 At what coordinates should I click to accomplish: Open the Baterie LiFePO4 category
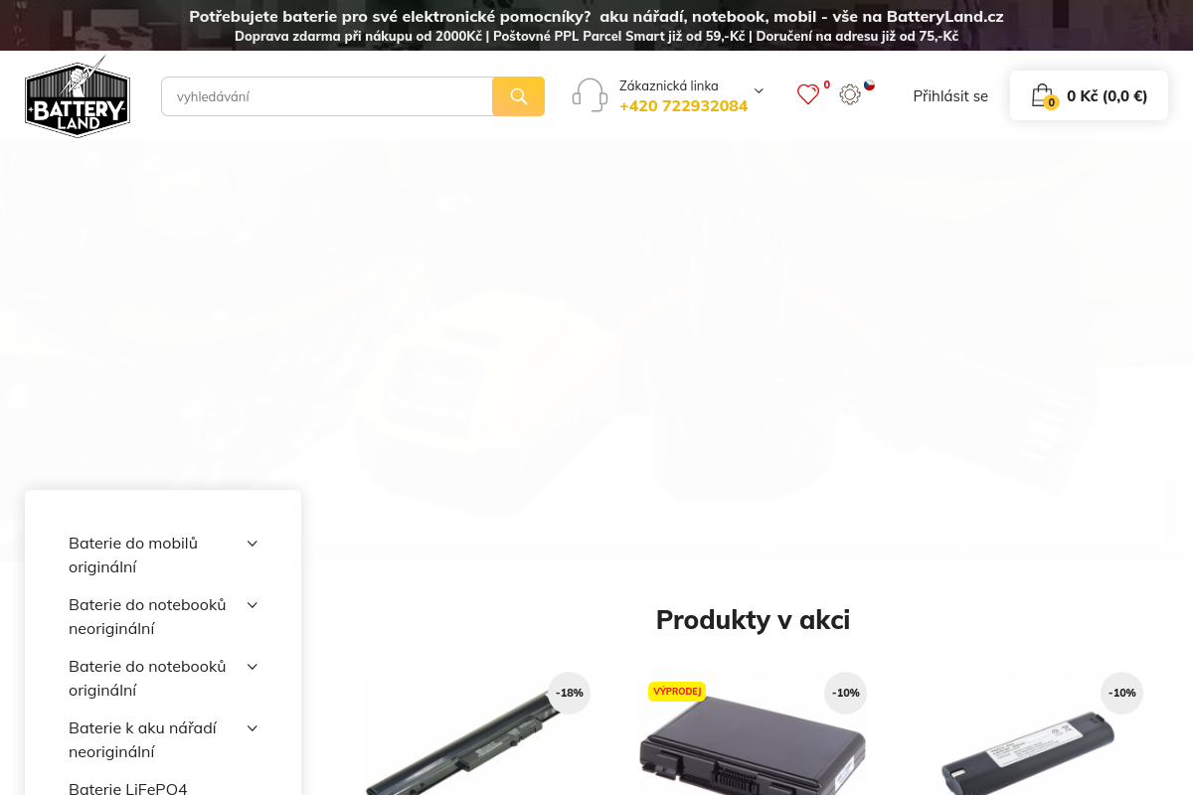coord(127,789)
